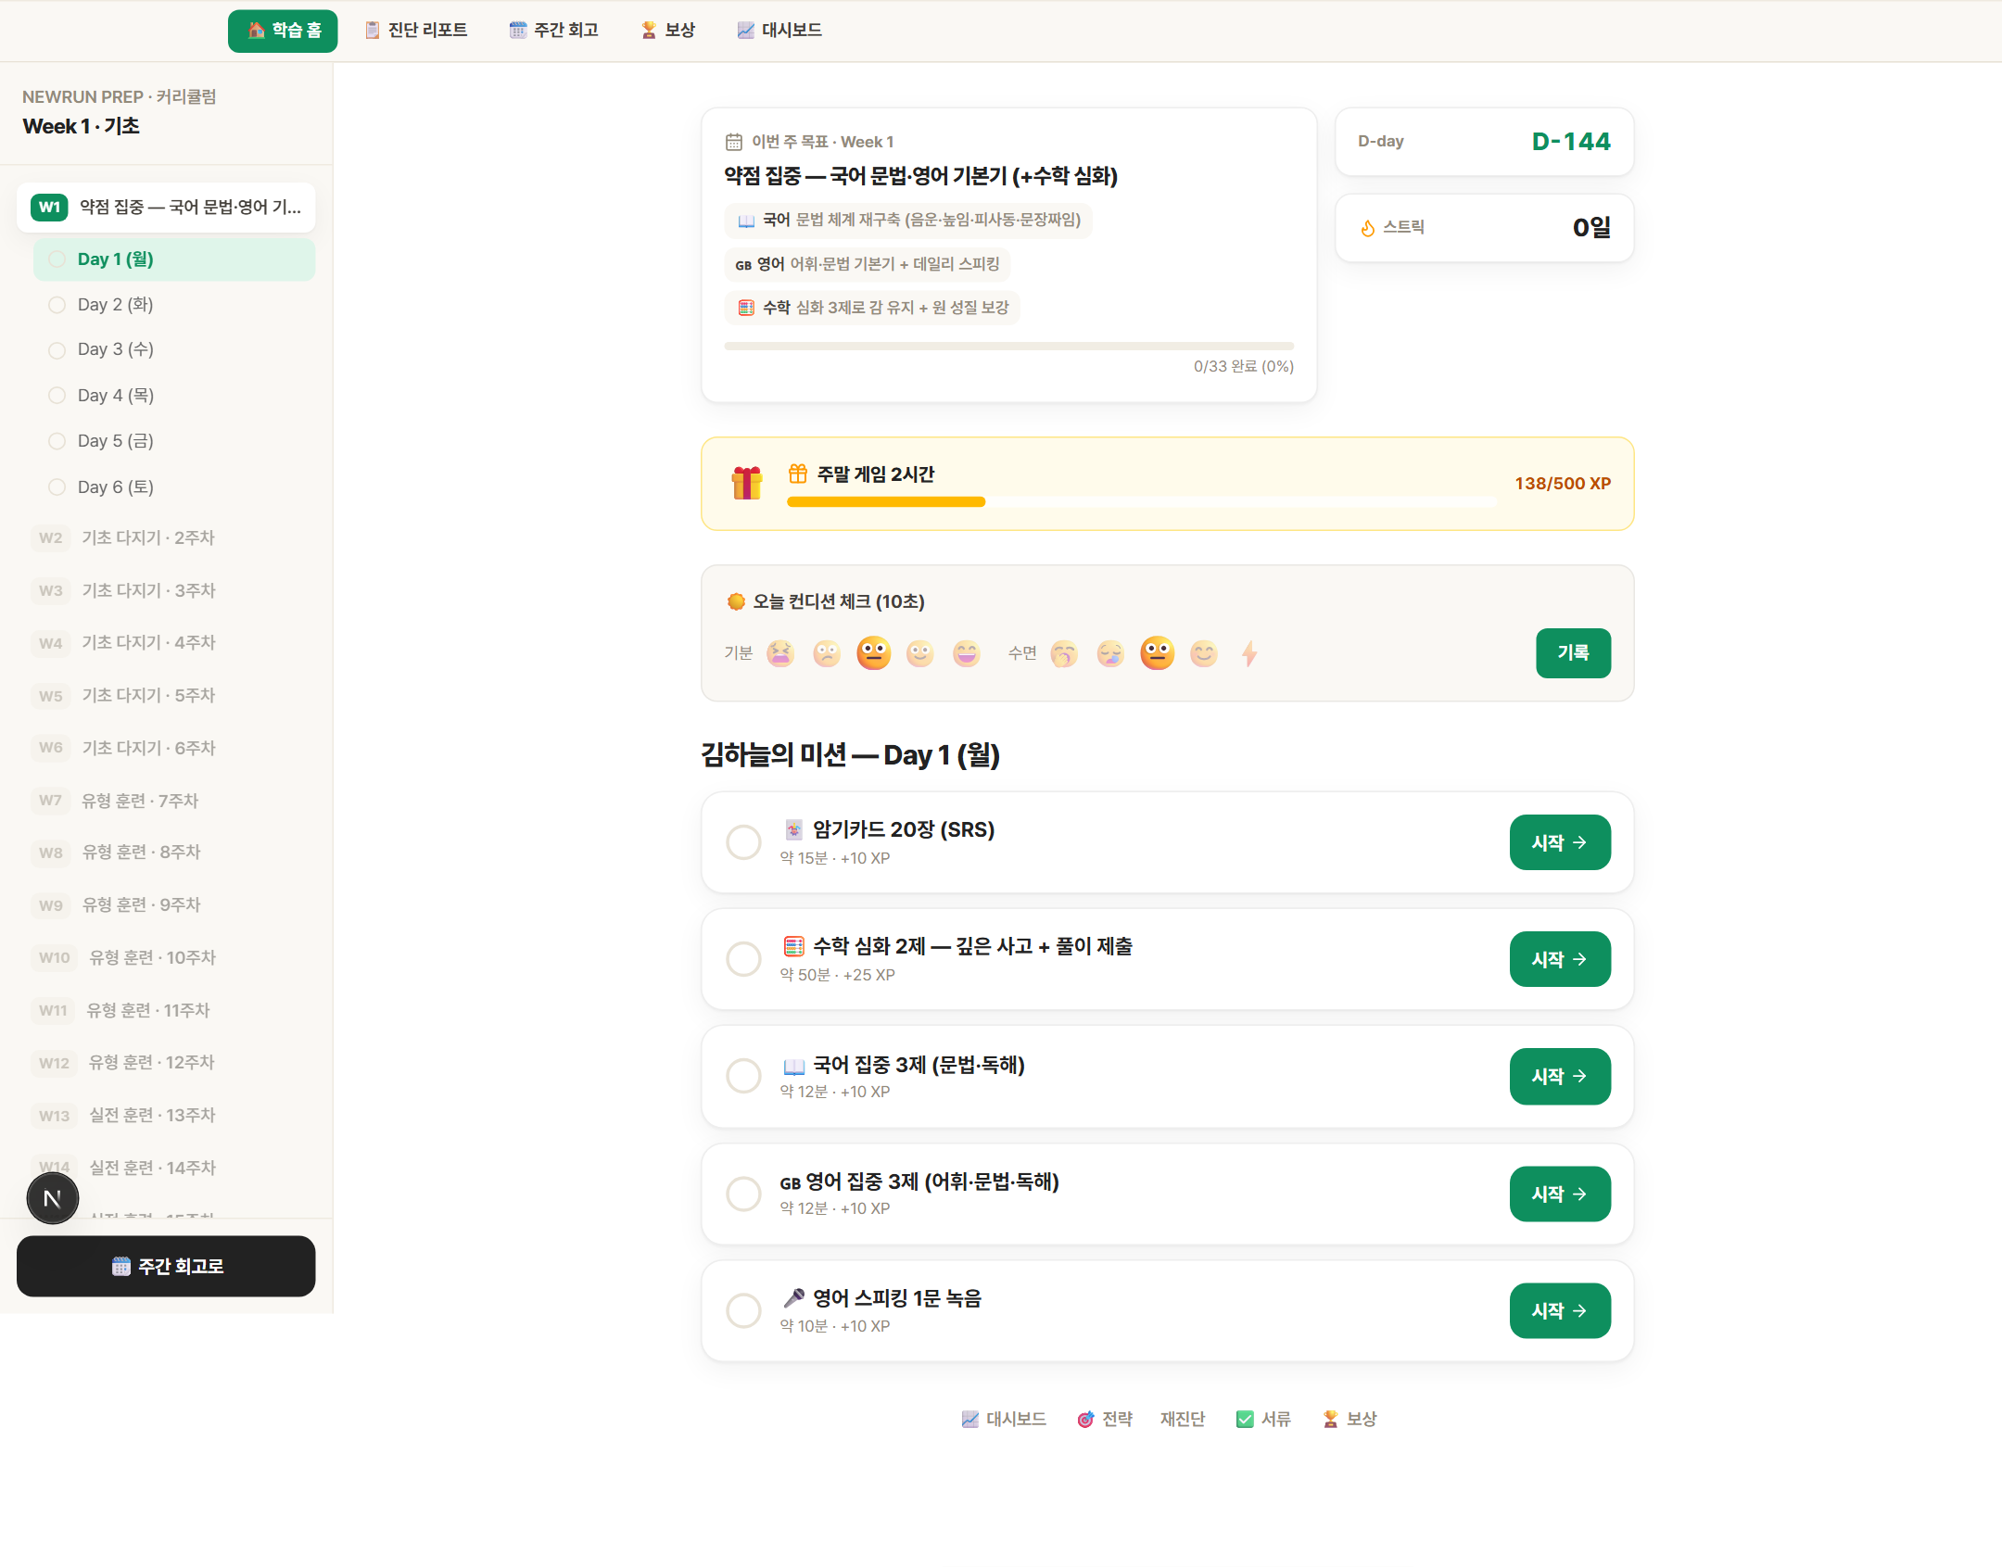
Task: Expand W3 기초 다지기 · 3주차
Action: tap(166, 591)
